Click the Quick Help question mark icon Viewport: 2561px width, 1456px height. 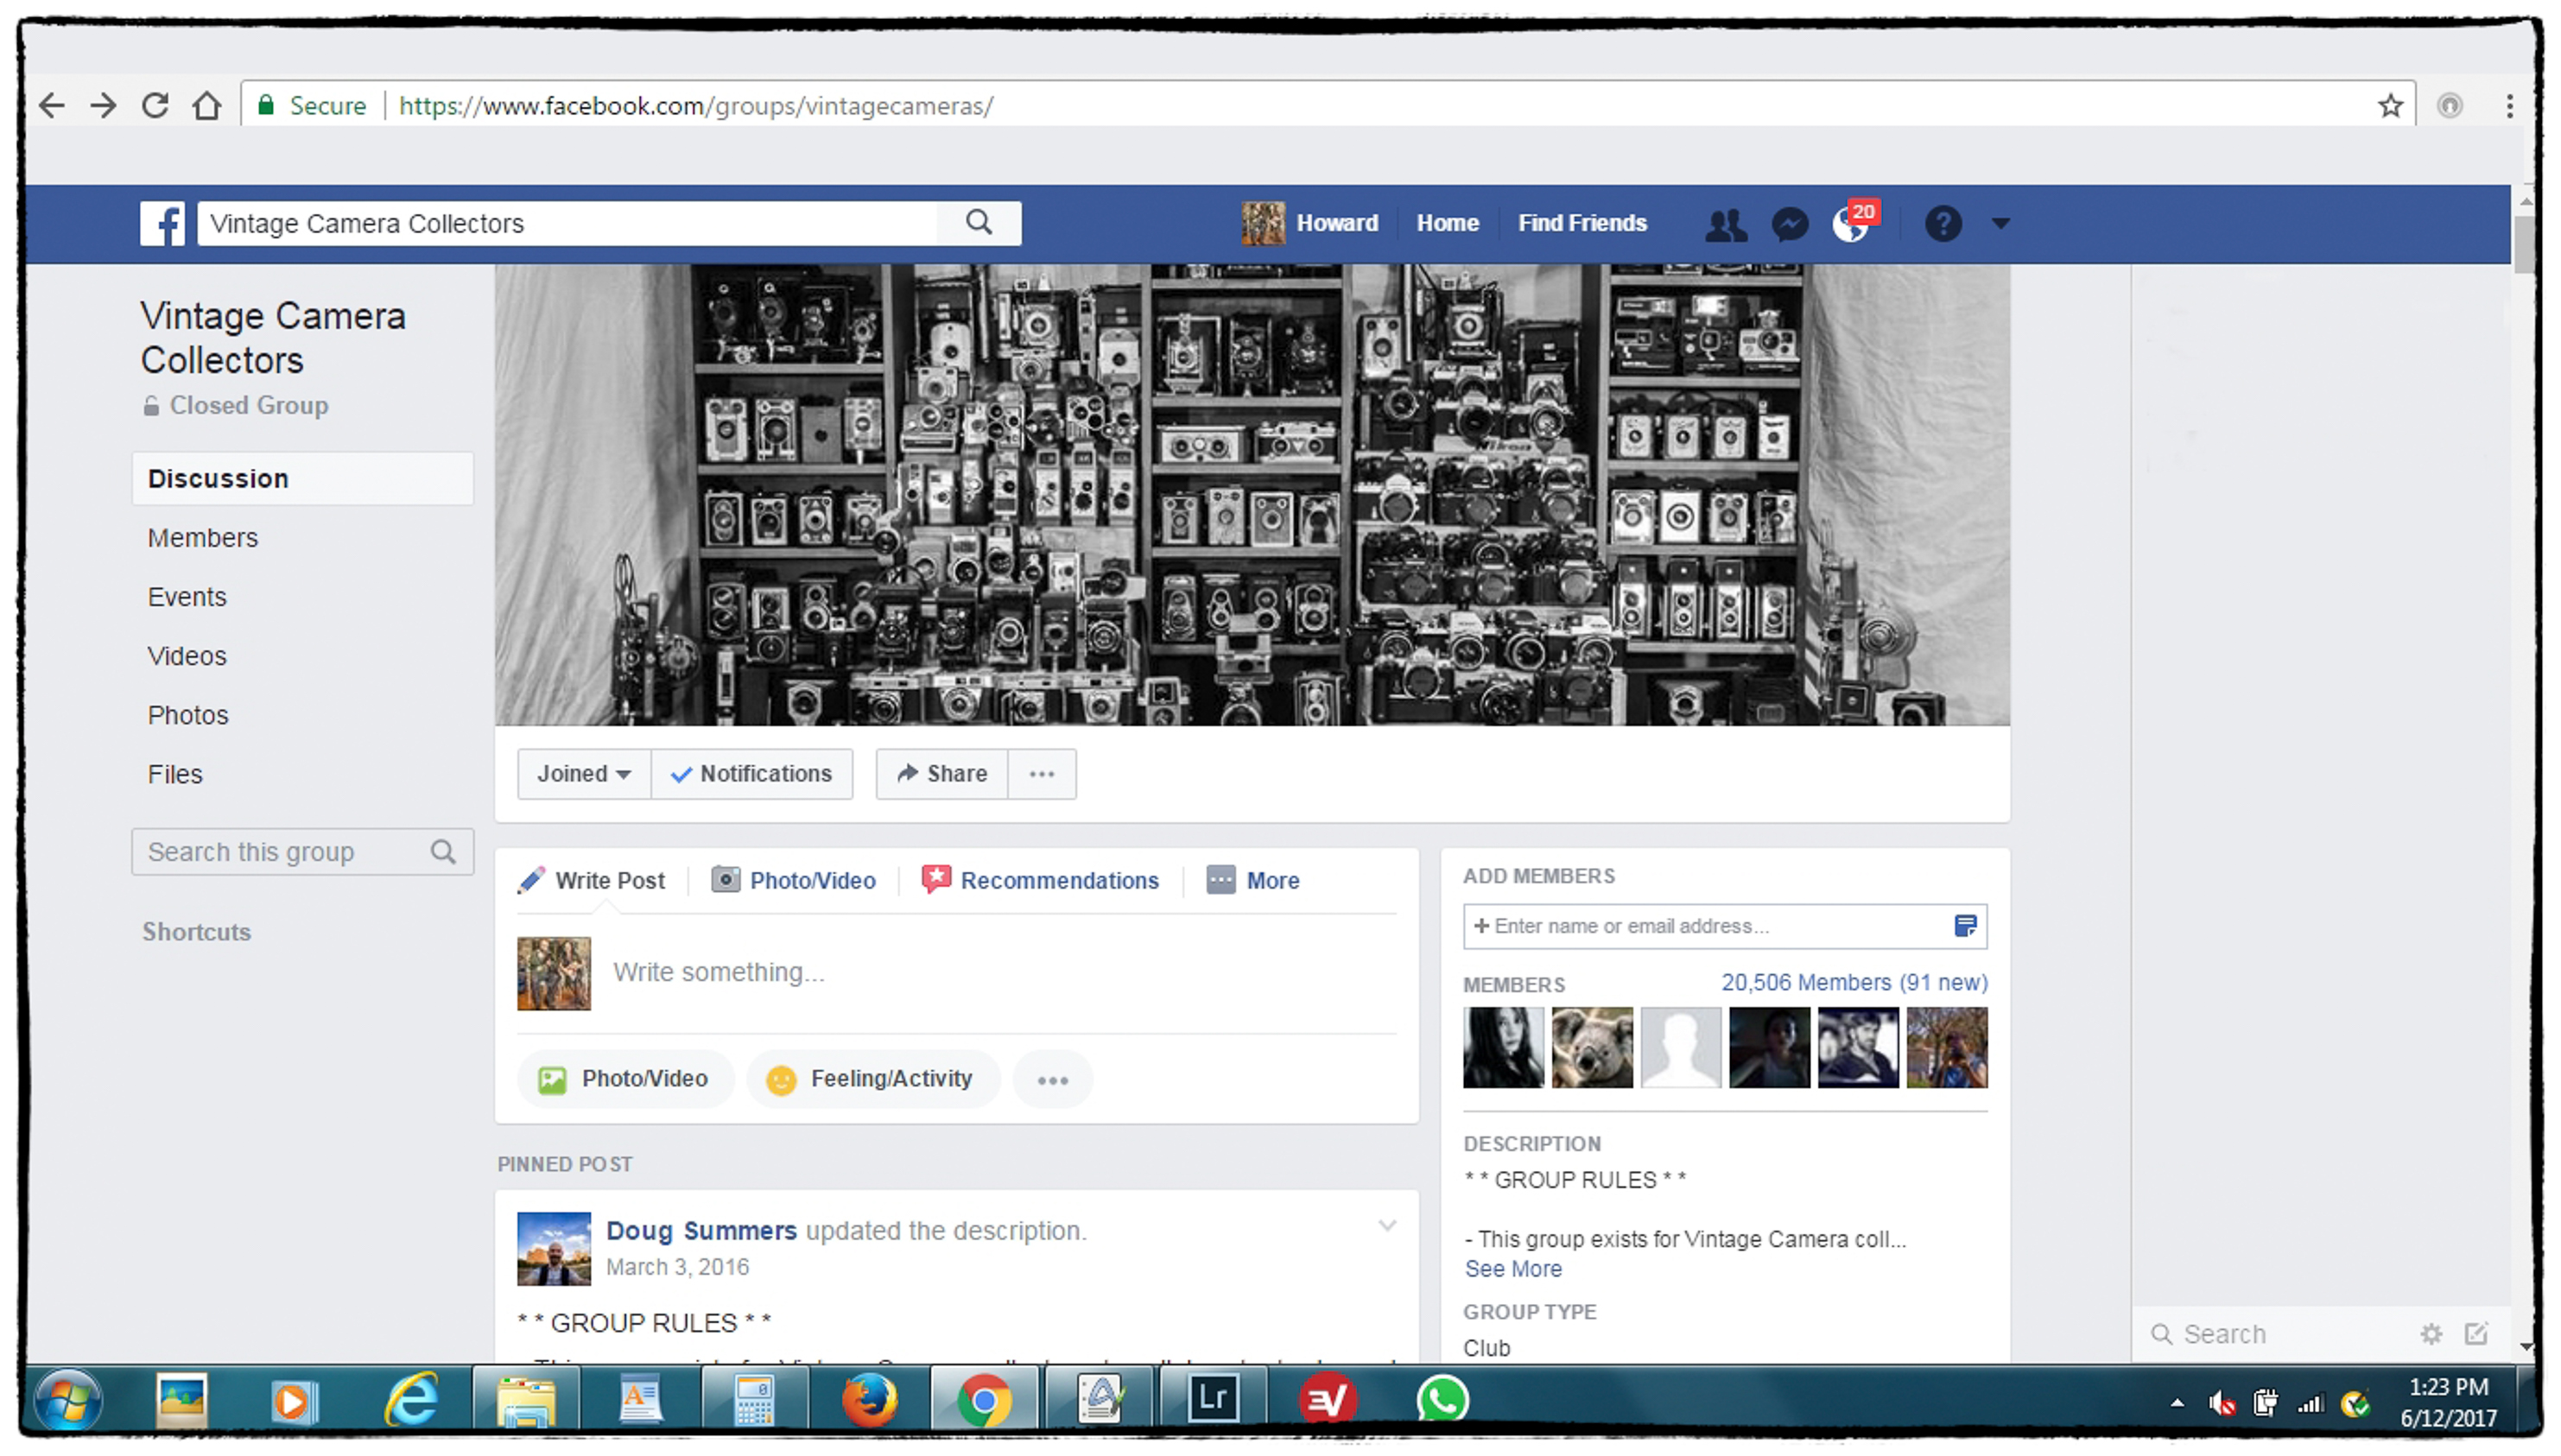[1942, 223]
